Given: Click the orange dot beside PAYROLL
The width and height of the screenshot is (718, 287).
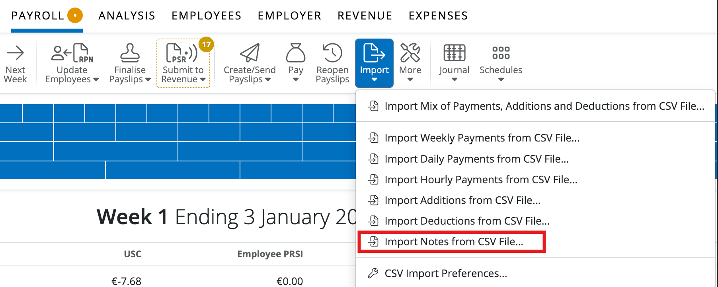Looking at the screenshot, I should (74, 15).
